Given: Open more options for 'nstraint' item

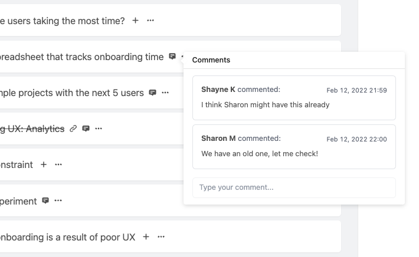Looking at the screenshot, I should [58, 164].
